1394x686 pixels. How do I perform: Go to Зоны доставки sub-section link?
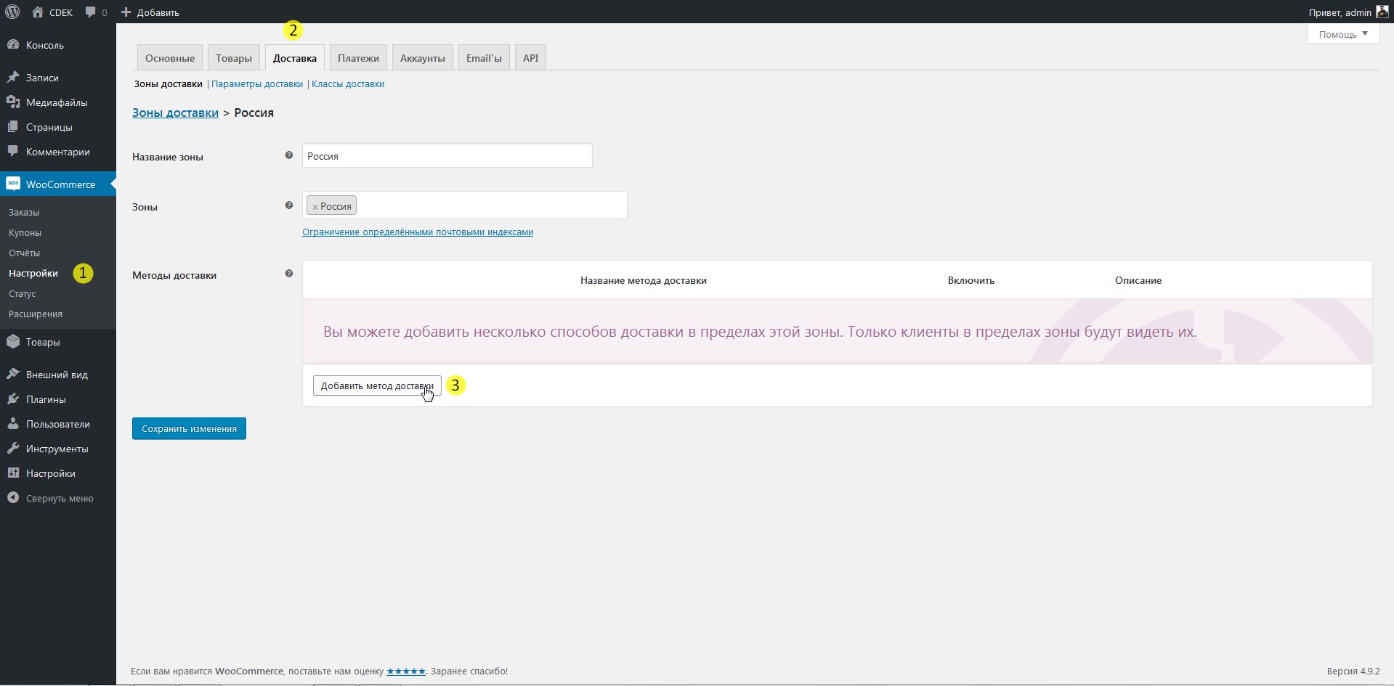[168, 83]
